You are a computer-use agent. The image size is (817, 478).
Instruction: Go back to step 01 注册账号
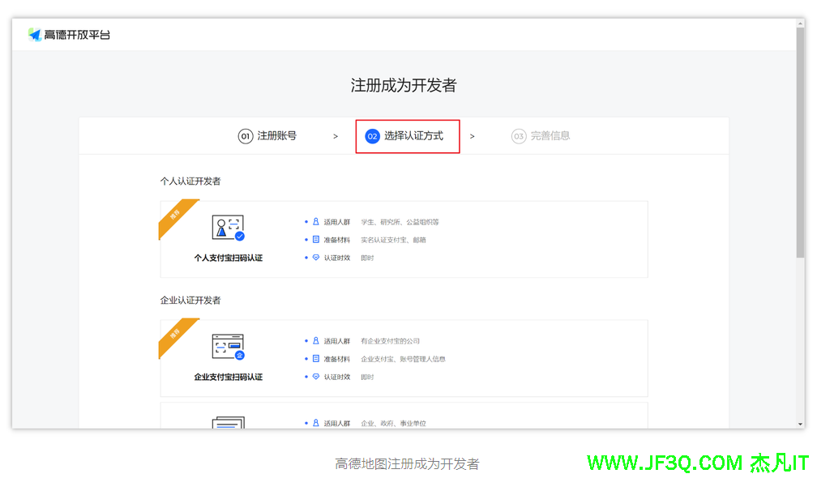click(x=267, y=136)
